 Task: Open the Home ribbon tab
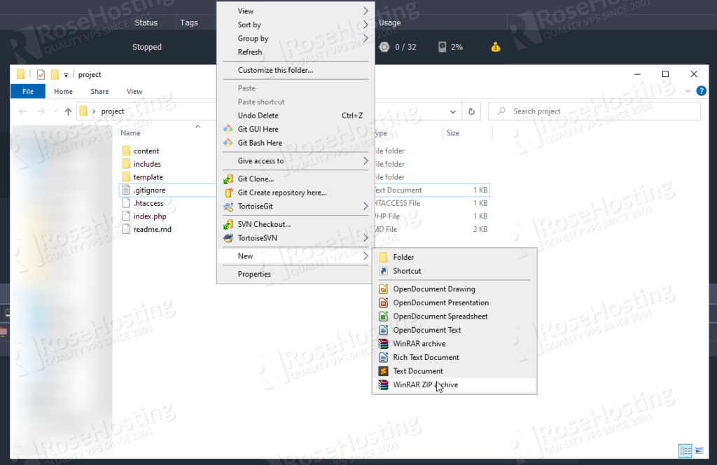coord(63,92)
